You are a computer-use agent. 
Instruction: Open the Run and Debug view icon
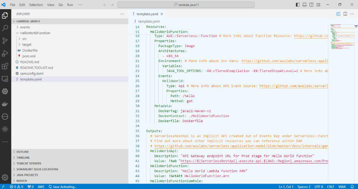5,53
